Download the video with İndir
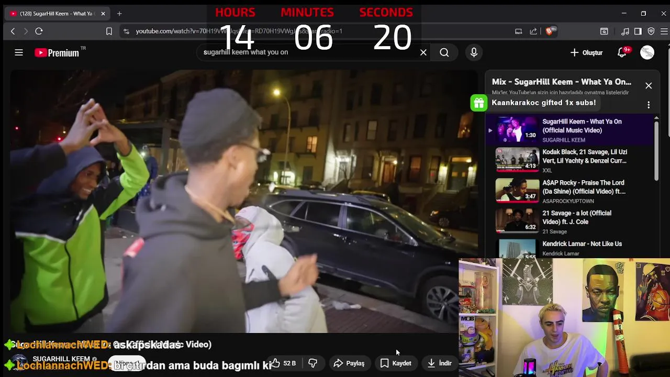670x377 pixels. (440, 363)
